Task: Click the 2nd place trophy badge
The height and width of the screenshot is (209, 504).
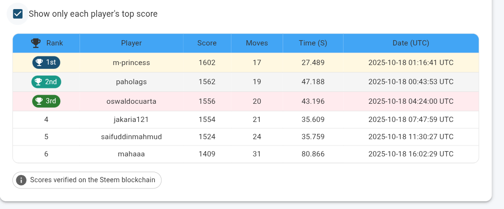Action: pos(46,82)
